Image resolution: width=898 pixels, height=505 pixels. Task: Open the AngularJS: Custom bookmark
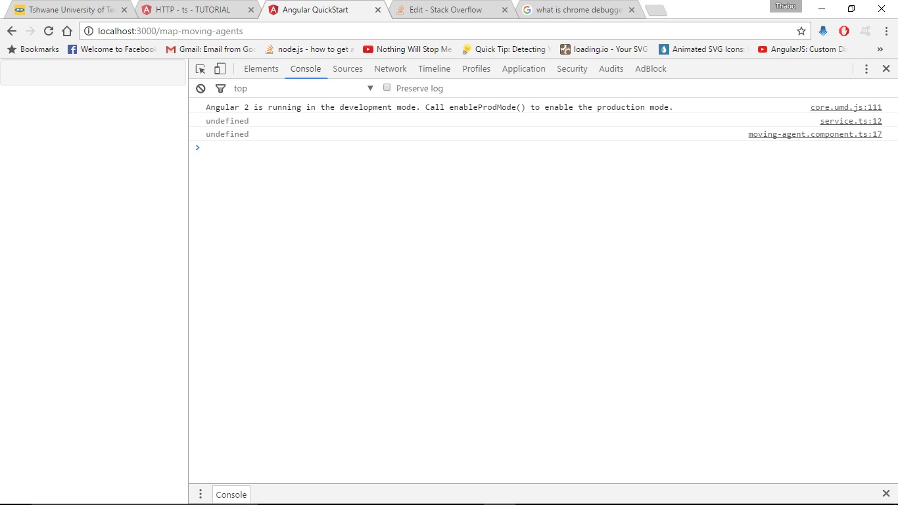(803, 49)
